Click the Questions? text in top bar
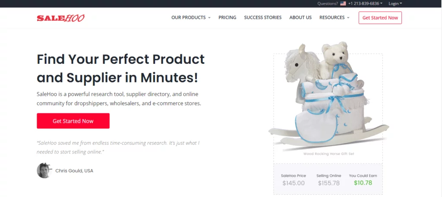This screenshot has height=197, width=442. [328, 3]
